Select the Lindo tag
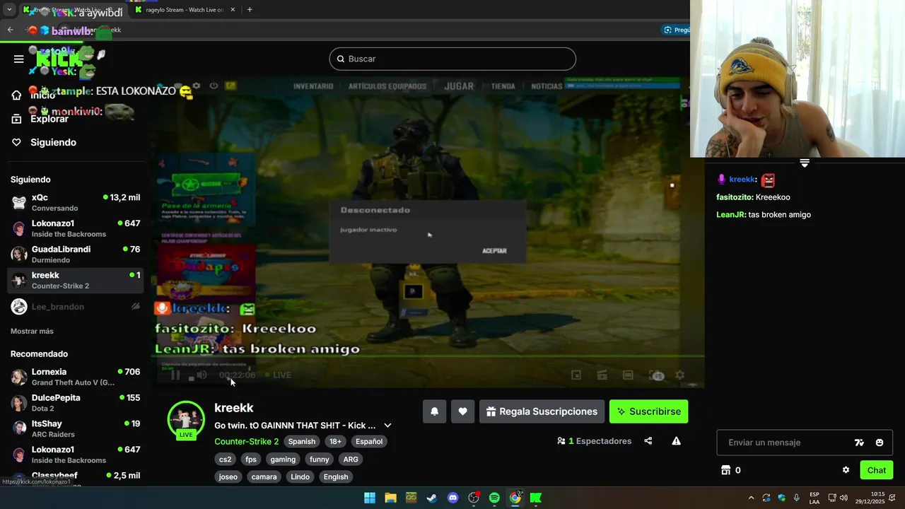The image size is (905, 509). pyautogui.click(x=300, y=476)
